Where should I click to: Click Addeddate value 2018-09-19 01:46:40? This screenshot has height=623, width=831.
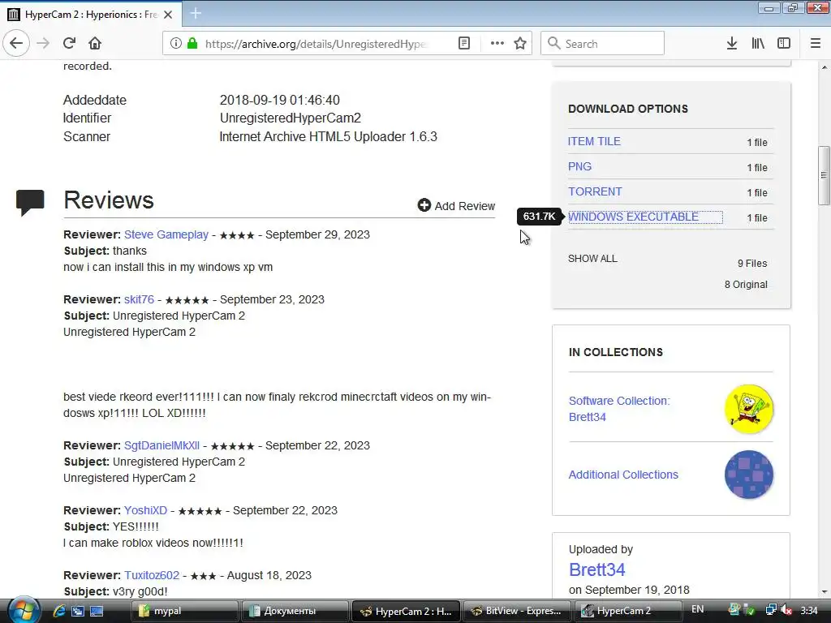279,100
